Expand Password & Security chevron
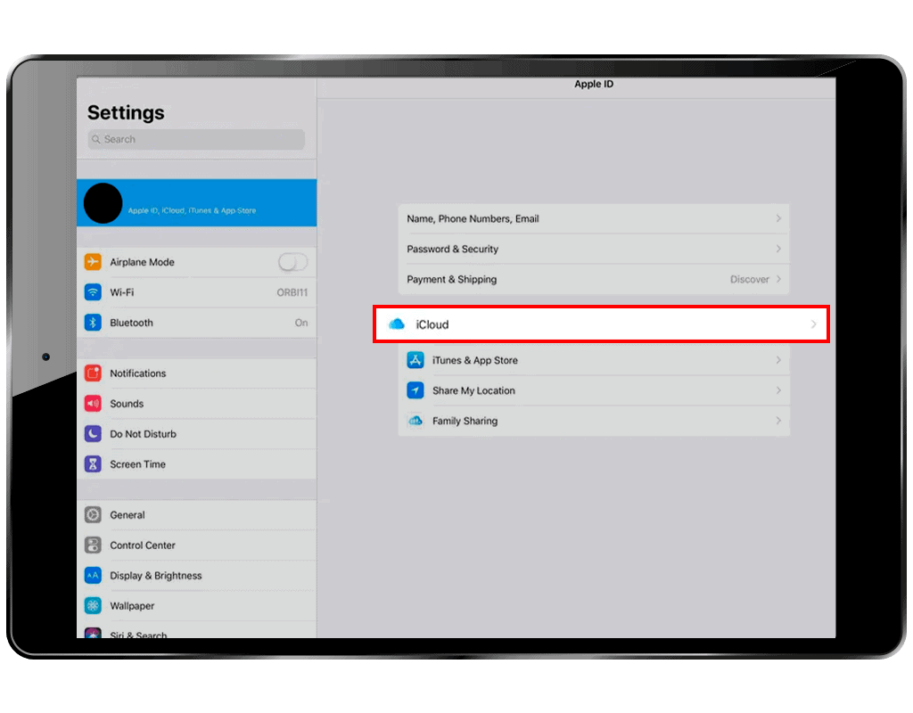Image resolution: width=913 pixels, height=713 pixels. tap(778, 249)
